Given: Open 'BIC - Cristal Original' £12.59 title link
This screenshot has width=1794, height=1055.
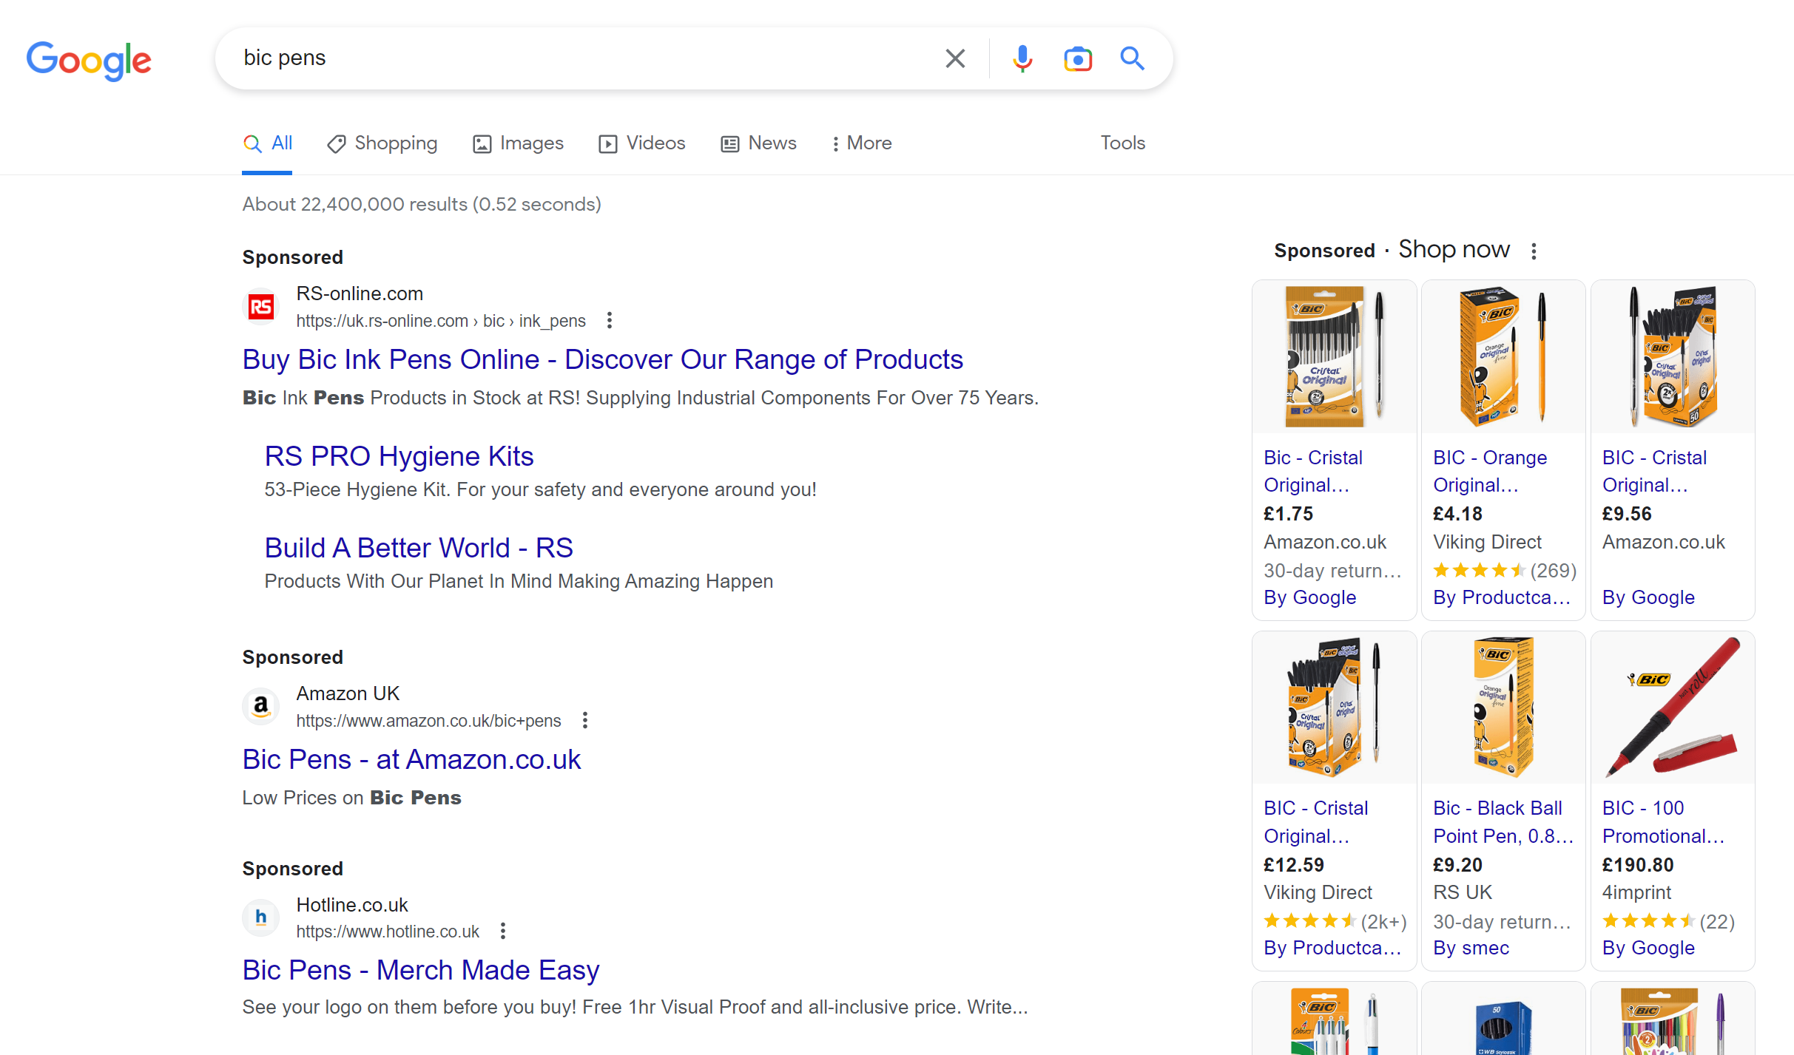Looking at the screenshot, I should click(x=1316, y=822).
